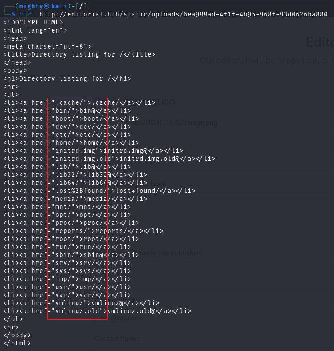Click the h1 'Directory listing for /' line
This screenshot has height=351, width=334.
tap(67, 78)
